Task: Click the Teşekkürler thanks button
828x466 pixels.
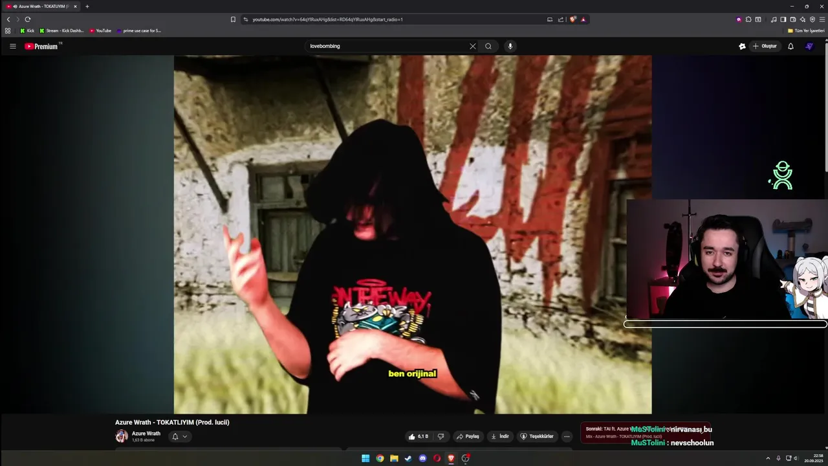Action: click(x=537, y=436)
